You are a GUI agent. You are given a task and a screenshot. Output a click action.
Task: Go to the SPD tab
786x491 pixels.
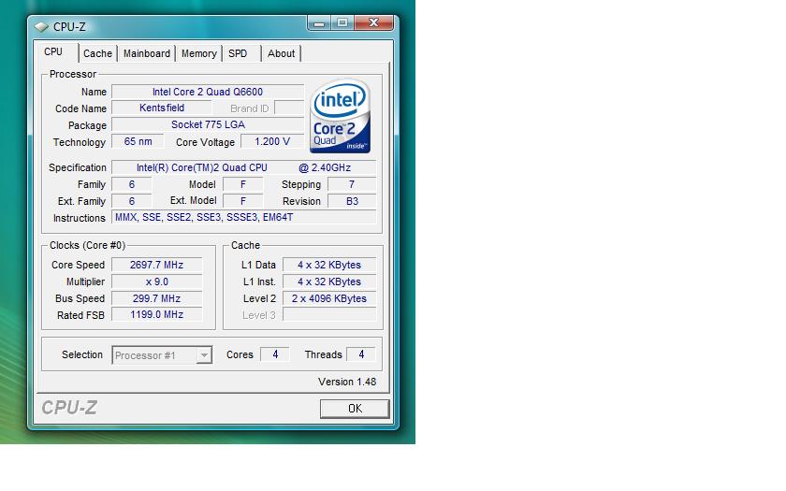[238, 53]
